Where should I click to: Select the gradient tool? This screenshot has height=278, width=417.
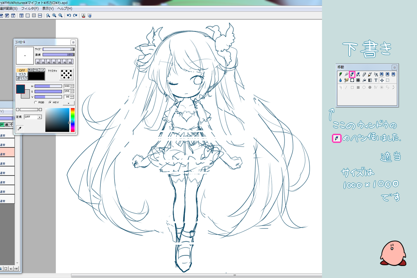[x=370, y=80]
